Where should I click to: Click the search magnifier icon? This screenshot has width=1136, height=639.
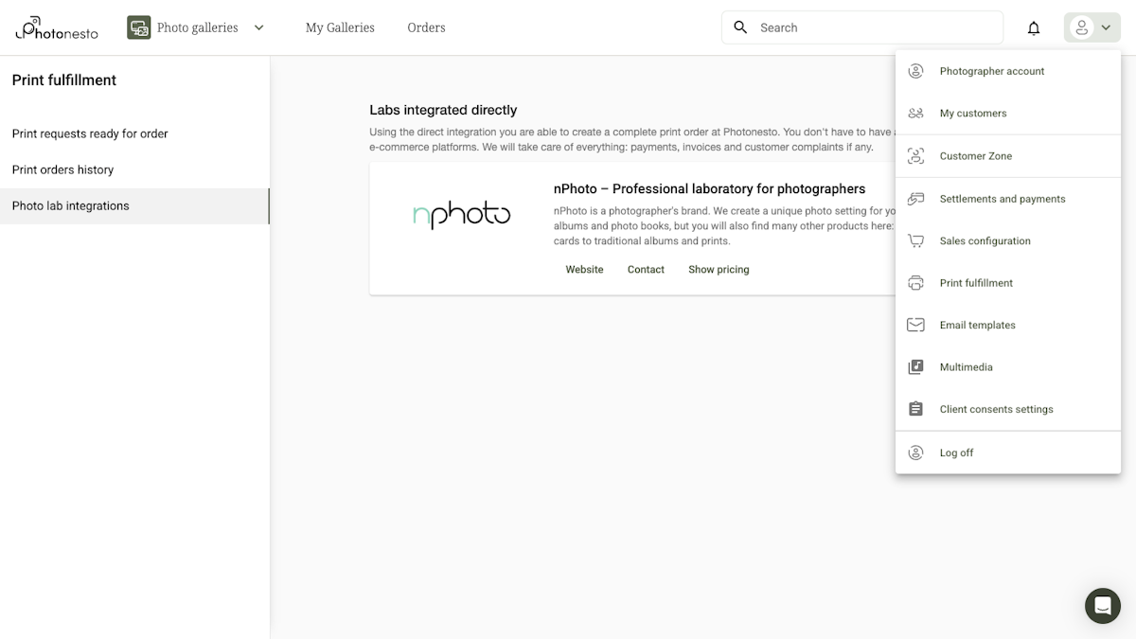740,27
